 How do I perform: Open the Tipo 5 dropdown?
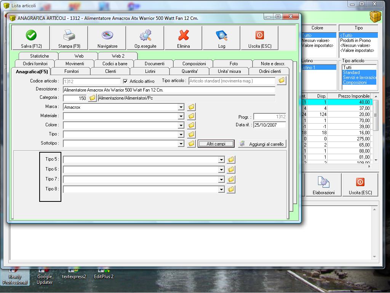(221, 160)
